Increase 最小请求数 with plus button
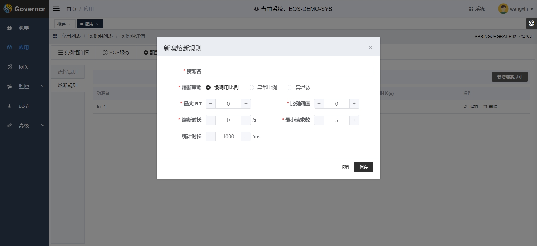The height and width of the screenshot is (246, 537). tap(354, 120)
